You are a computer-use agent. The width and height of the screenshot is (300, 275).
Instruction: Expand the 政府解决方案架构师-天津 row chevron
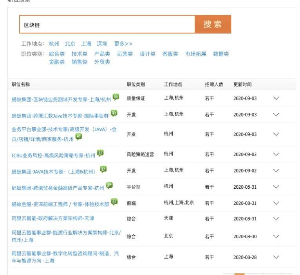tap(276, 218)
